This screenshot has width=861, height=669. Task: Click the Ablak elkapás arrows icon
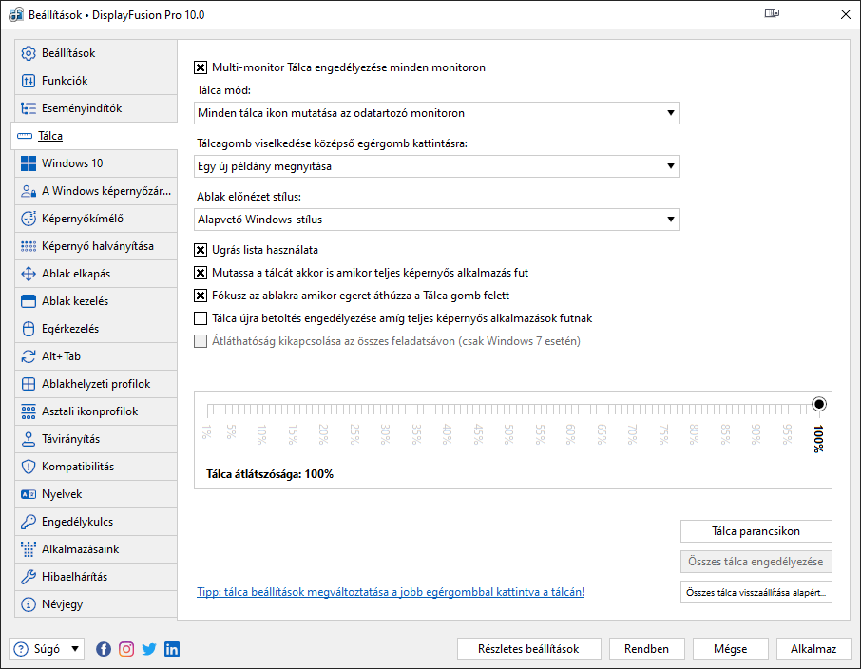tap(28, 274)
